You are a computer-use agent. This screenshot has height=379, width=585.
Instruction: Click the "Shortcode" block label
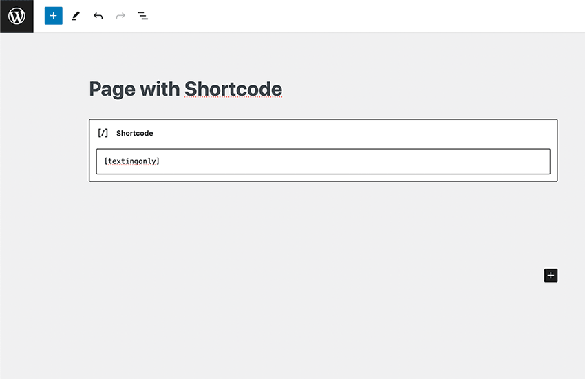[x=134, y=133]
